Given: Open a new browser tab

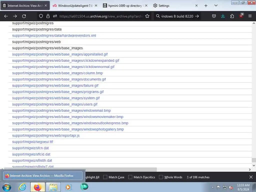Looking at the screenshot, I should coord(206,6).
